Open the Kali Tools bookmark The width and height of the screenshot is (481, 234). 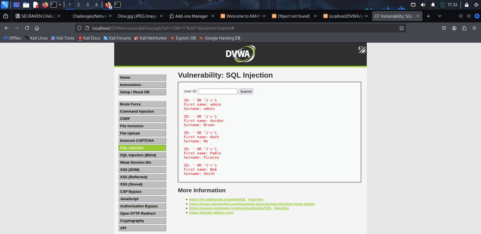pyautogui.click(x=63, y=38)
